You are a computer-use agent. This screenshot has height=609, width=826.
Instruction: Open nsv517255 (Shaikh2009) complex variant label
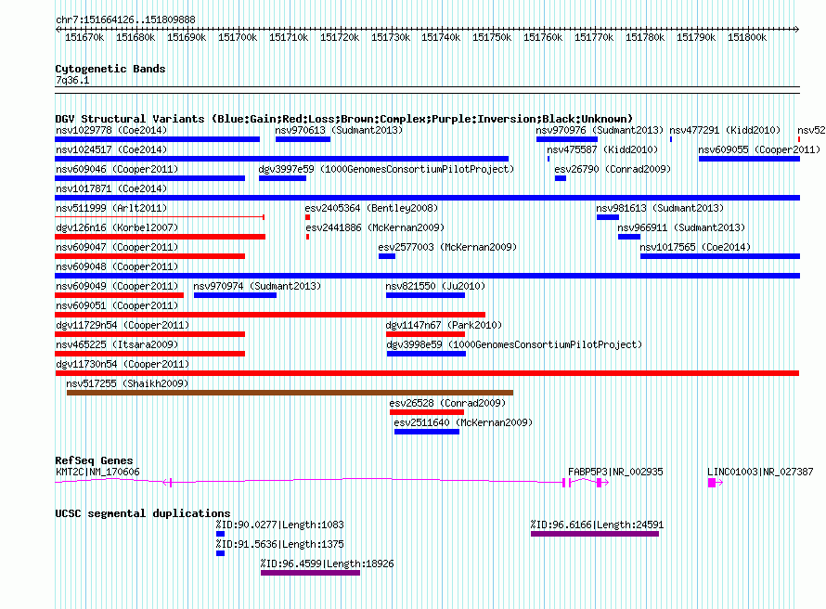[x=127, y=383]
